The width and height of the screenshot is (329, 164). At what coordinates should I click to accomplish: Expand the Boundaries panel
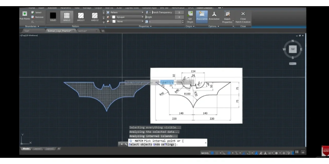(x=32, y=26)
